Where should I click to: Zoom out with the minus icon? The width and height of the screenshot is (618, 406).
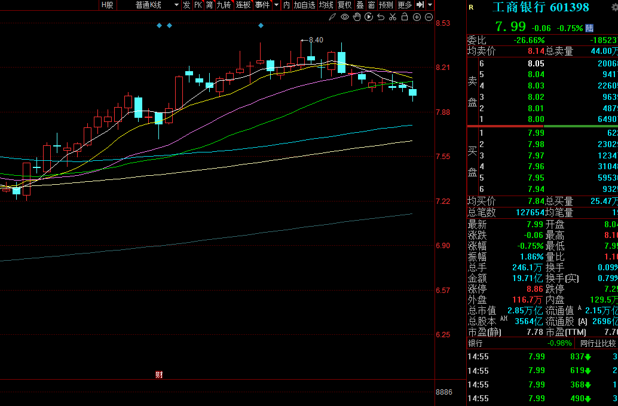(429, 17)
